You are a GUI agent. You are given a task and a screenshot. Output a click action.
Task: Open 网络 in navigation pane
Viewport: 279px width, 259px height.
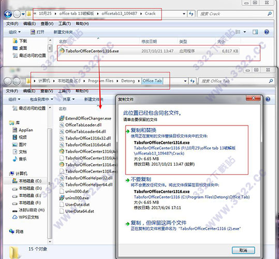16,232
